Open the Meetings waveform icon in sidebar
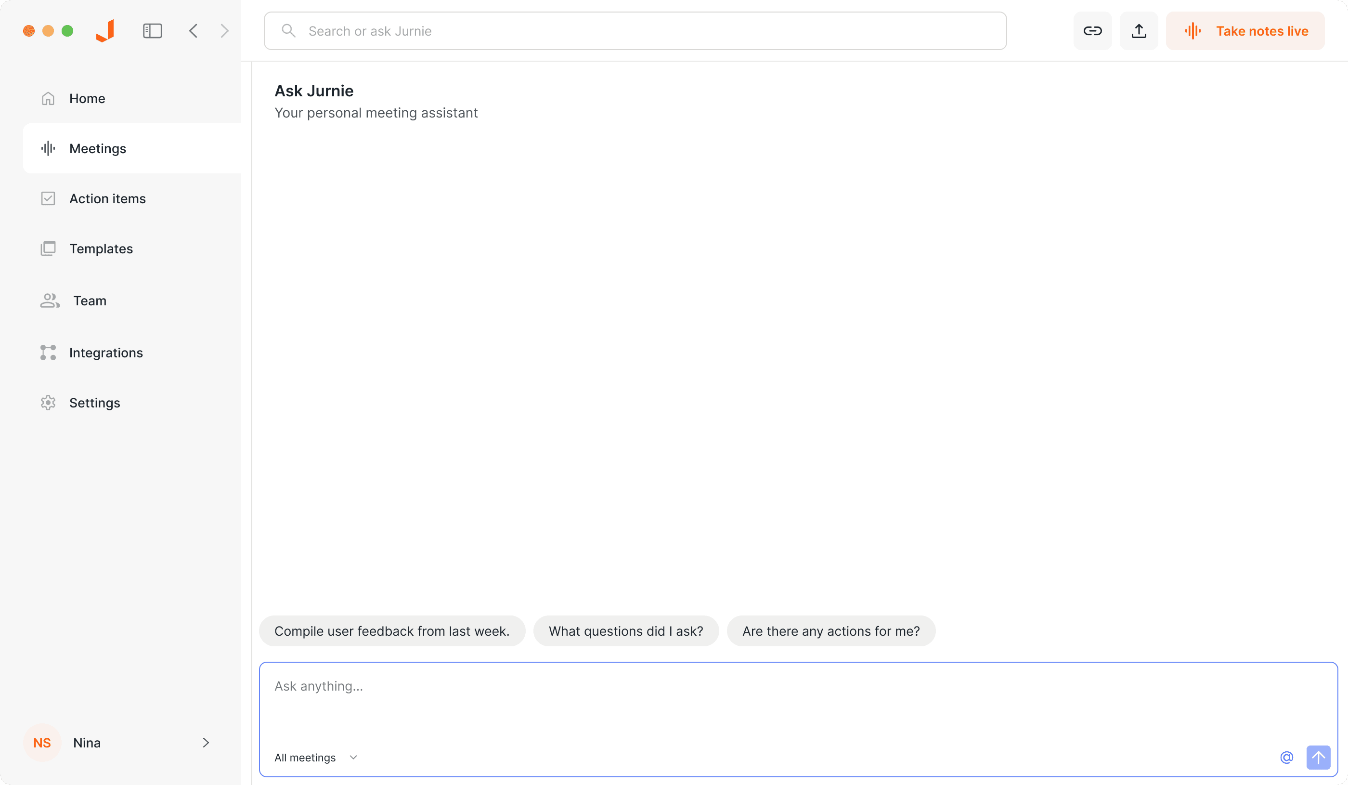Screen dimensions: 1348x785 coord(48,148)
